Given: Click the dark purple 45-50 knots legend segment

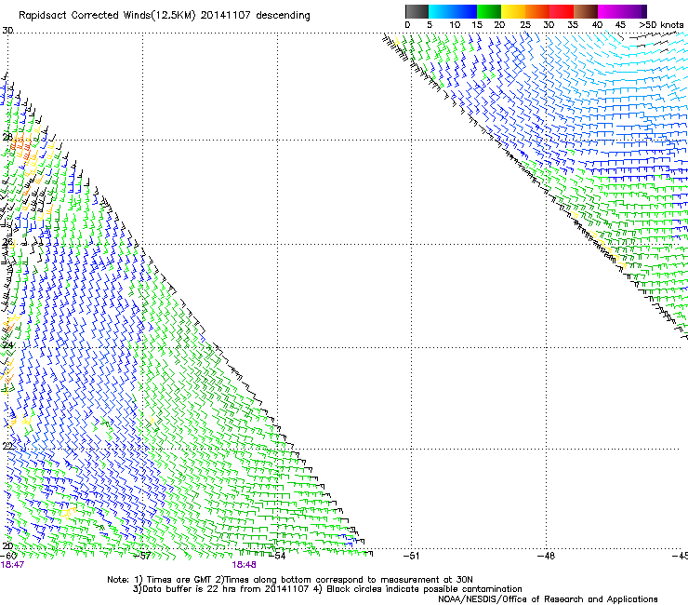Looking at the screenshot, I should (x=634, y=11).
